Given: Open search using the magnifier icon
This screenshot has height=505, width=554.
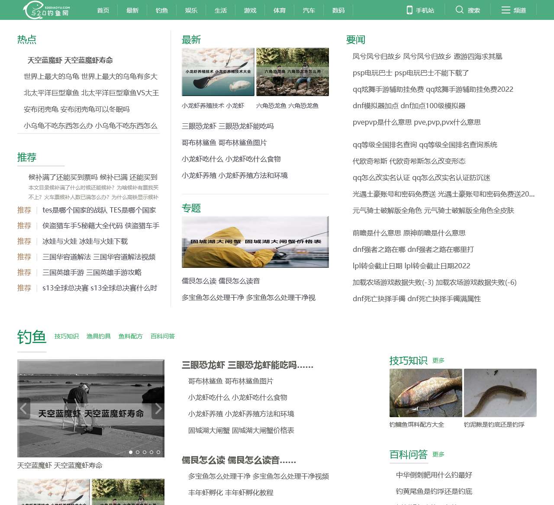Looking at the screenshot, I should (460, 10).
